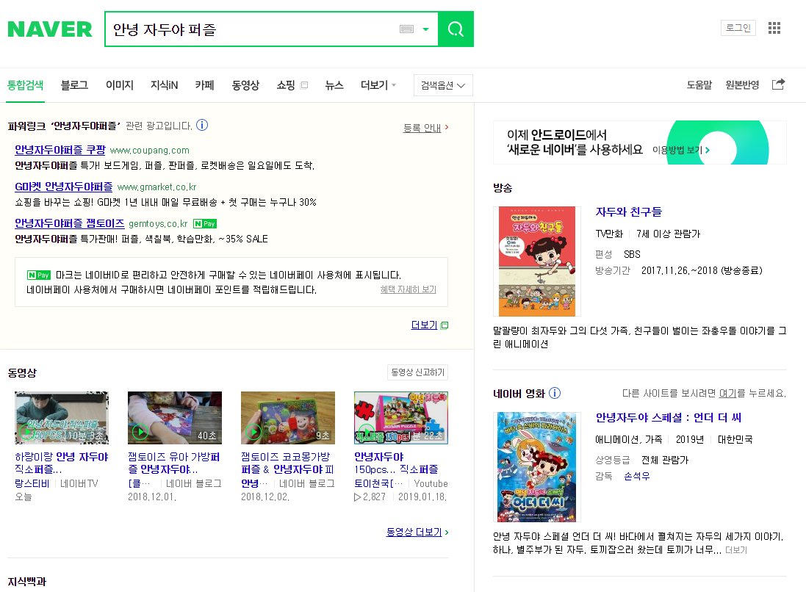Image resolution: width=806 pixels, height=592 pixels.
Task: Click the 더보기 link under the power links
Action: (424, 325)
